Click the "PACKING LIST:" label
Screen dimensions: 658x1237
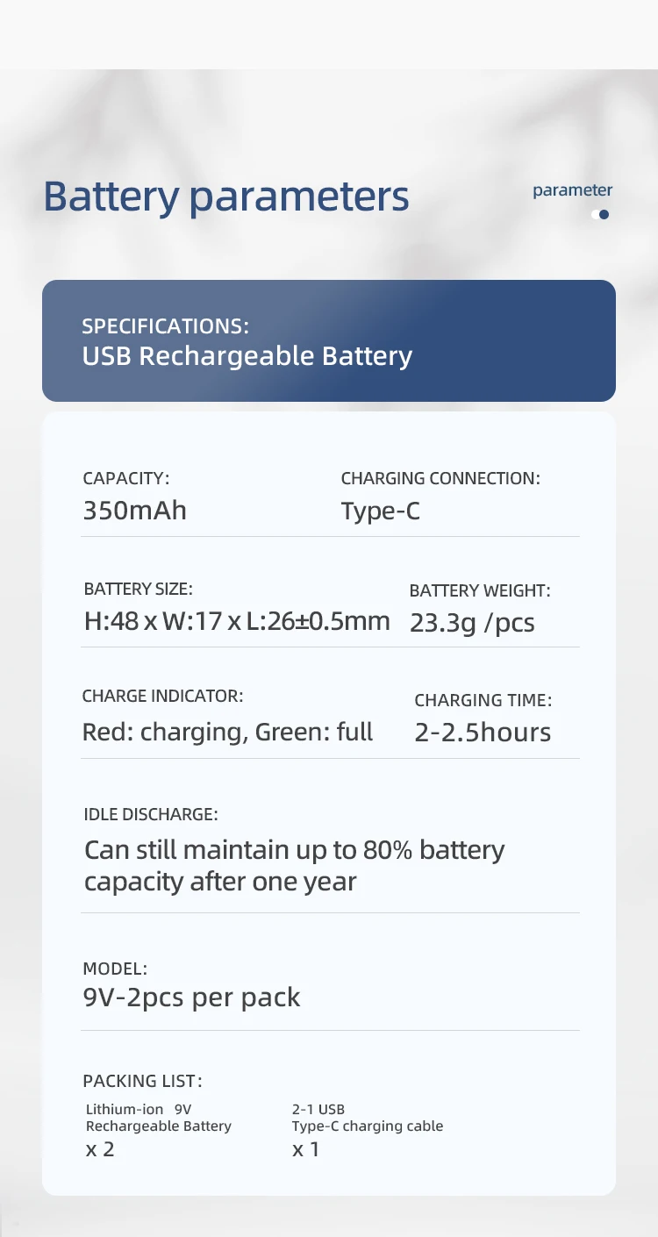point(142,1081)
